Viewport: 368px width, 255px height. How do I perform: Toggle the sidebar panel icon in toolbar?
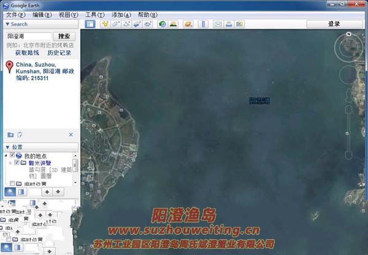(x=90, y=24)
